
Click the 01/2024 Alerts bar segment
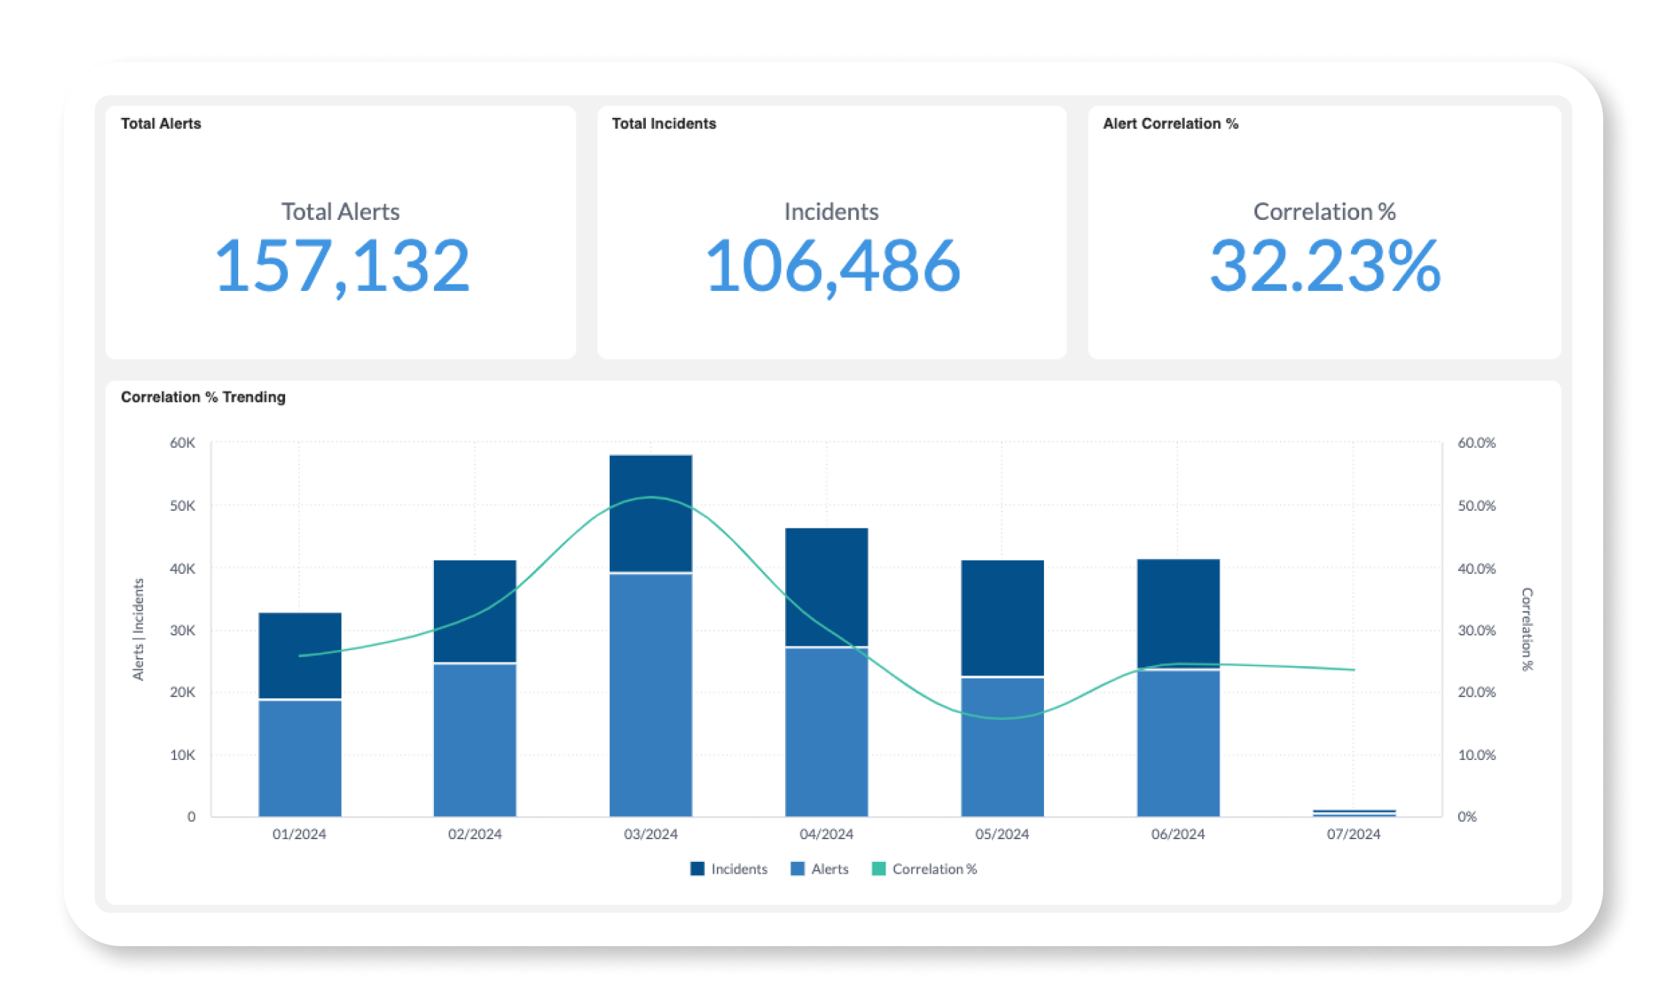tap(300, 759)
